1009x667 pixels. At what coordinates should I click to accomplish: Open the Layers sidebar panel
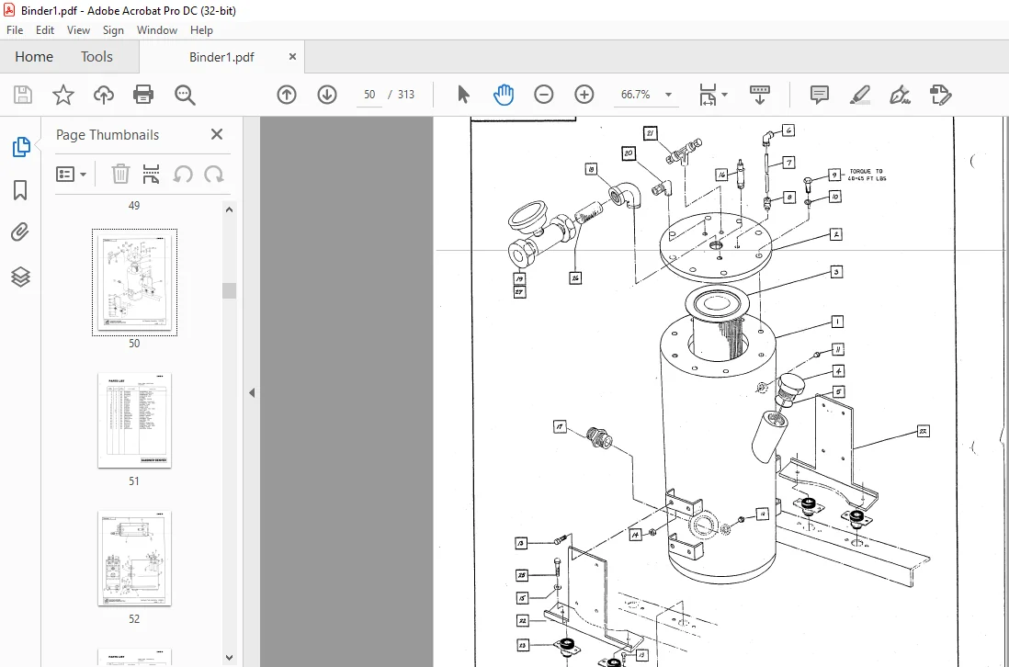click(x=20, y=277)
